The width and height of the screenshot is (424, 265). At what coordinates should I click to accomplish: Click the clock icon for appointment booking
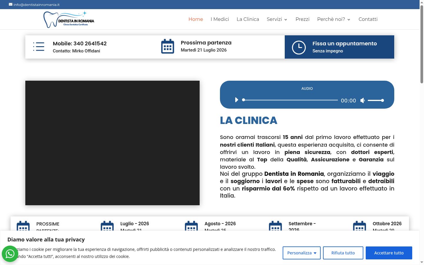click(299, 47)
